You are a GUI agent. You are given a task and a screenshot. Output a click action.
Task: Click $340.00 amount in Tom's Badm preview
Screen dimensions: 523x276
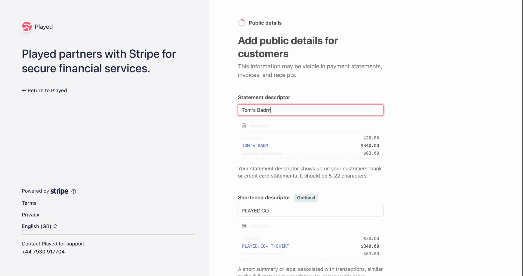(x=370, y=146)
